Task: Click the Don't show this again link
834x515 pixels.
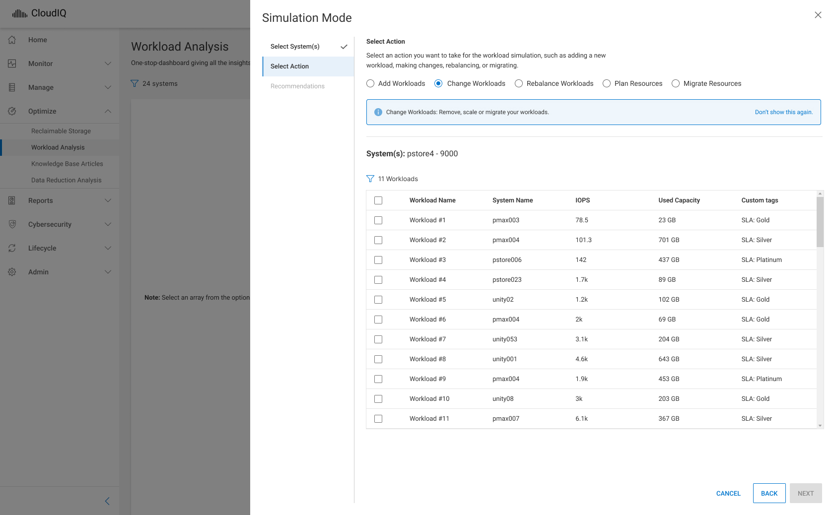Action: [x=784, y=112]
